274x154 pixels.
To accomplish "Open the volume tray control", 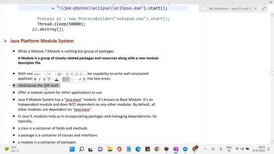I will pyautogui.click(x=242, y=149).
